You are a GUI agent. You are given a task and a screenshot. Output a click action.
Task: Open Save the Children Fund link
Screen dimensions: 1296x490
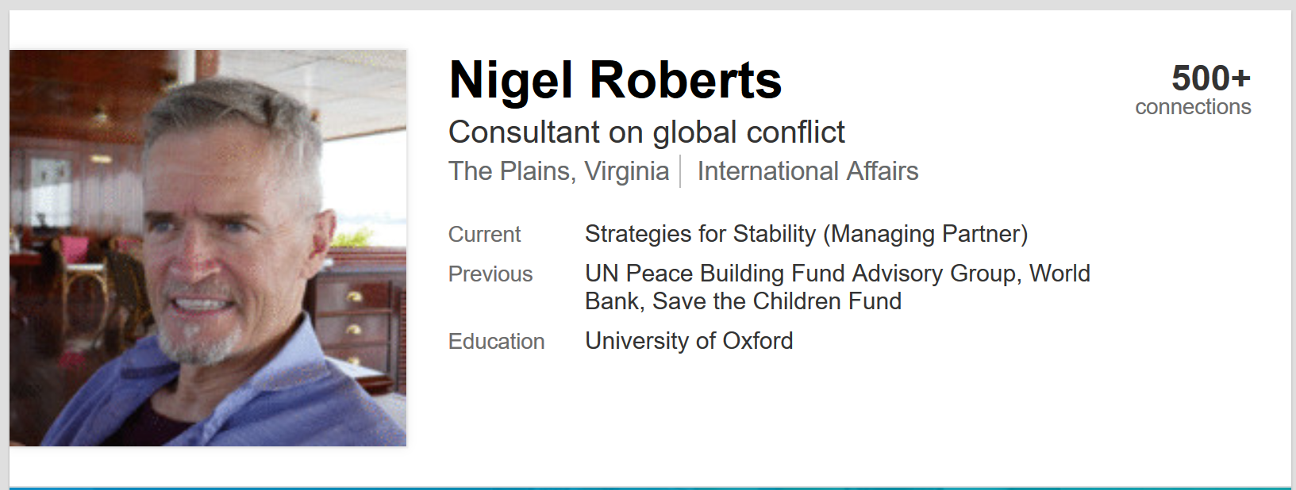(x=777, y=301)
